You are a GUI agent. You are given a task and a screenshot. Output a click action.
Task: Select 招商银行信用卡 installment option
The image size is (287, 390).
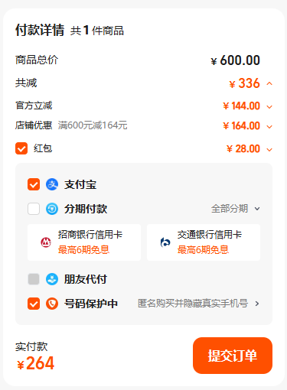[84, 242]
